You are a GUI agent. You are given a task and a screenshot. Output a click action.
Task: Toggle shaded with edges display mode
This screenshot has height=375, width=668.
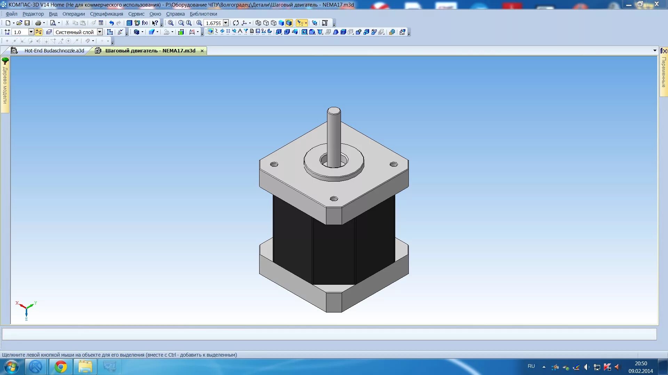289,23
